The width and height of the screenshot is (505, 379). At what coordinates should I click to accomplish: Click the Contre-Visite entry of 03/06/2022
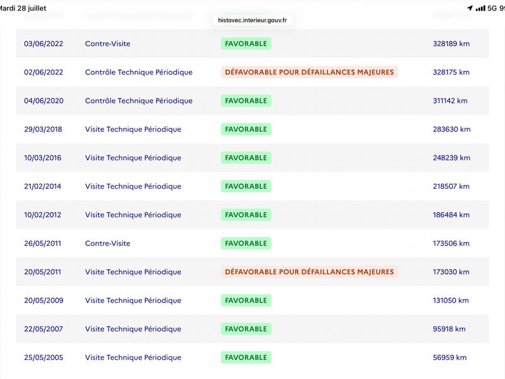pyautogui.click(x=107, y=44)
